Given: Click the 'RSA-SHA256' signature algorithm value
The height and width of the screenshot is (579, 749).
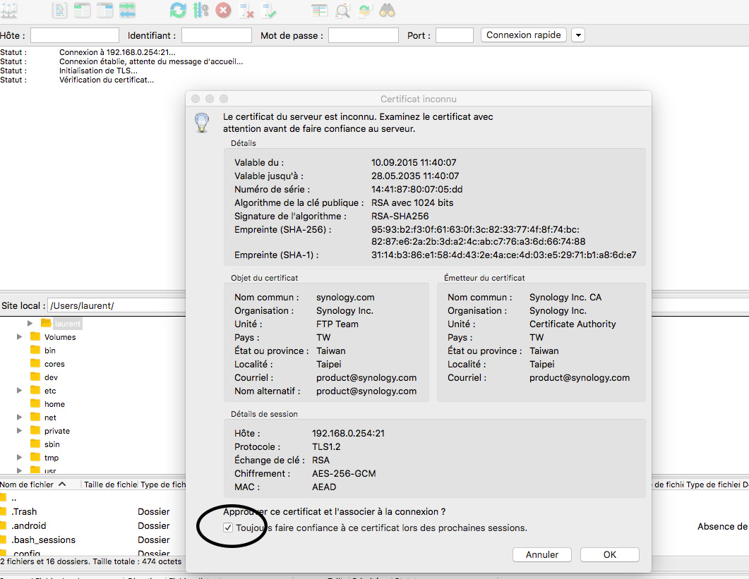Looking at the screenshot, I should [x=400, y=217].
